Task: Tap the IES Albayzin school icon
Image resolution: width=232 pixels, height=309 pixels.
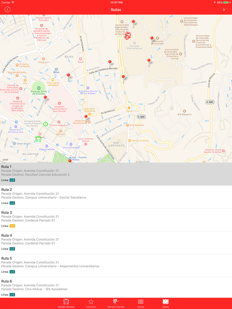Action: 184,111
